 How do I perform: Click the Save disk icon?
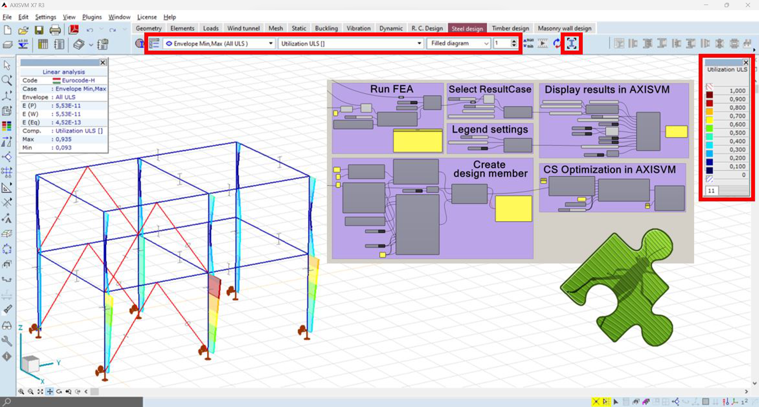(39, 30)
